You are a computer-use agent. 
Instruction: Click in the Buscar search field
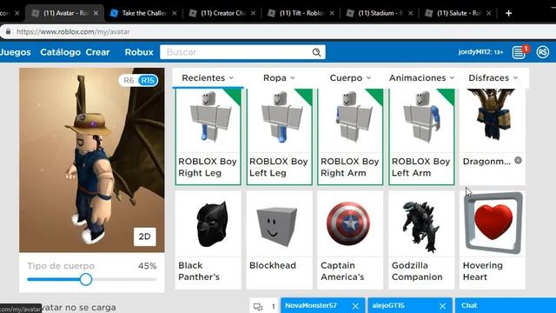(x=242, y=52)
